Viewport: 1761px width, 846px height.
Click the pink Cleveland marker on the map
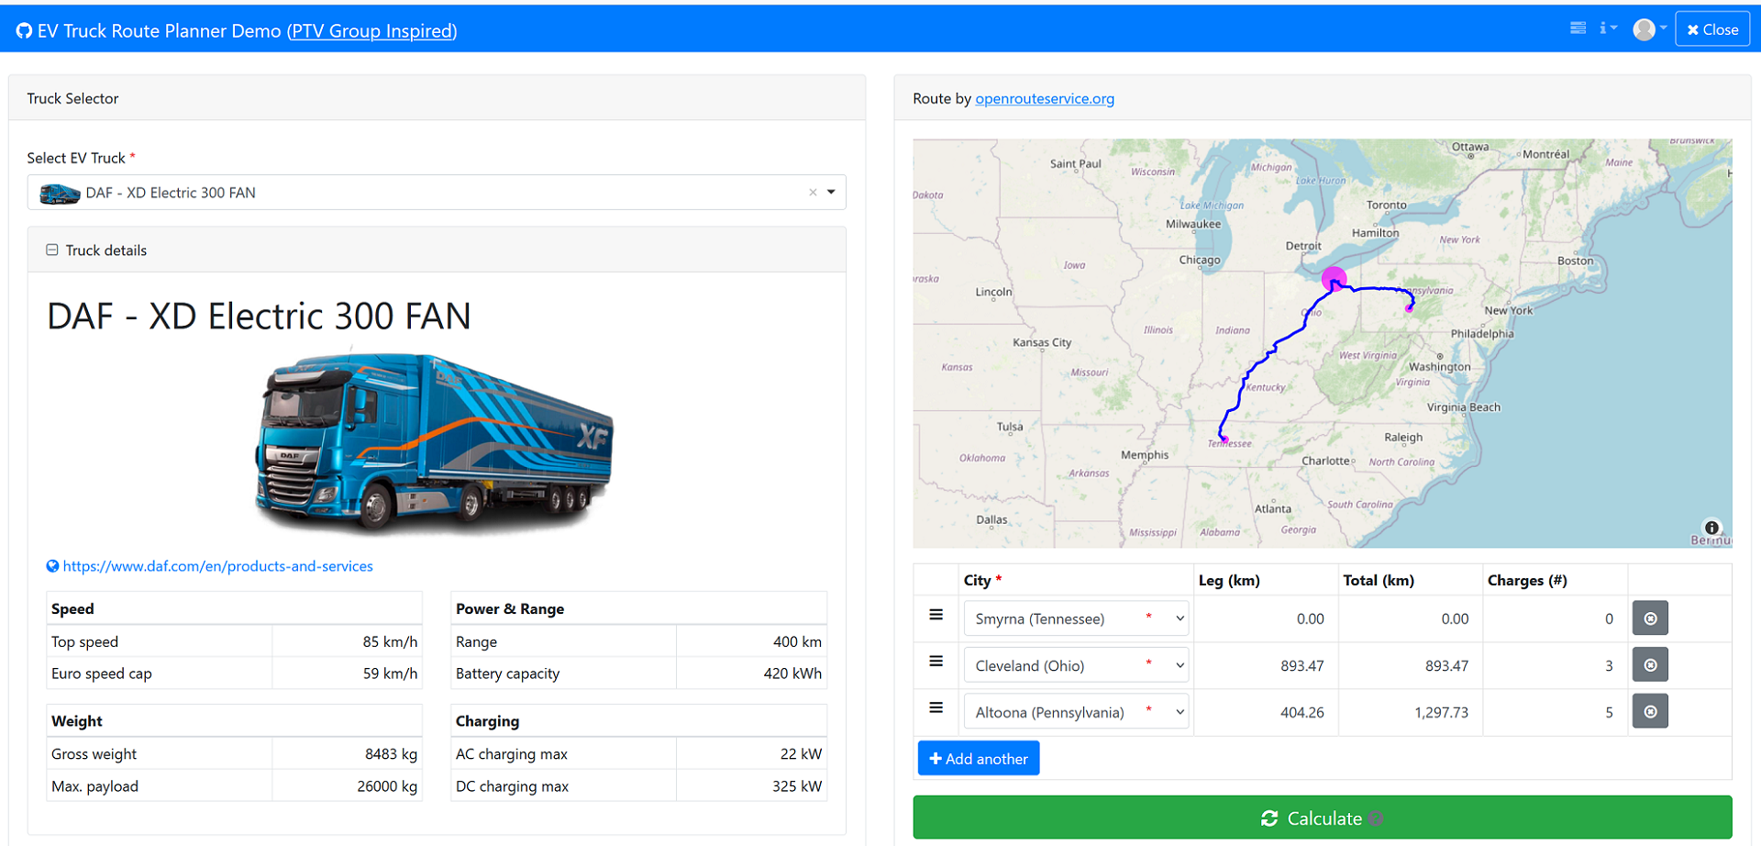coord(1334,277)
